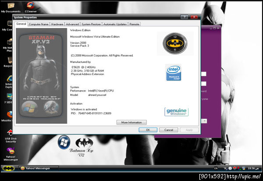Go to the System Restore tab
The width and height of the screenshot is (263, 181).
point(91,25)
